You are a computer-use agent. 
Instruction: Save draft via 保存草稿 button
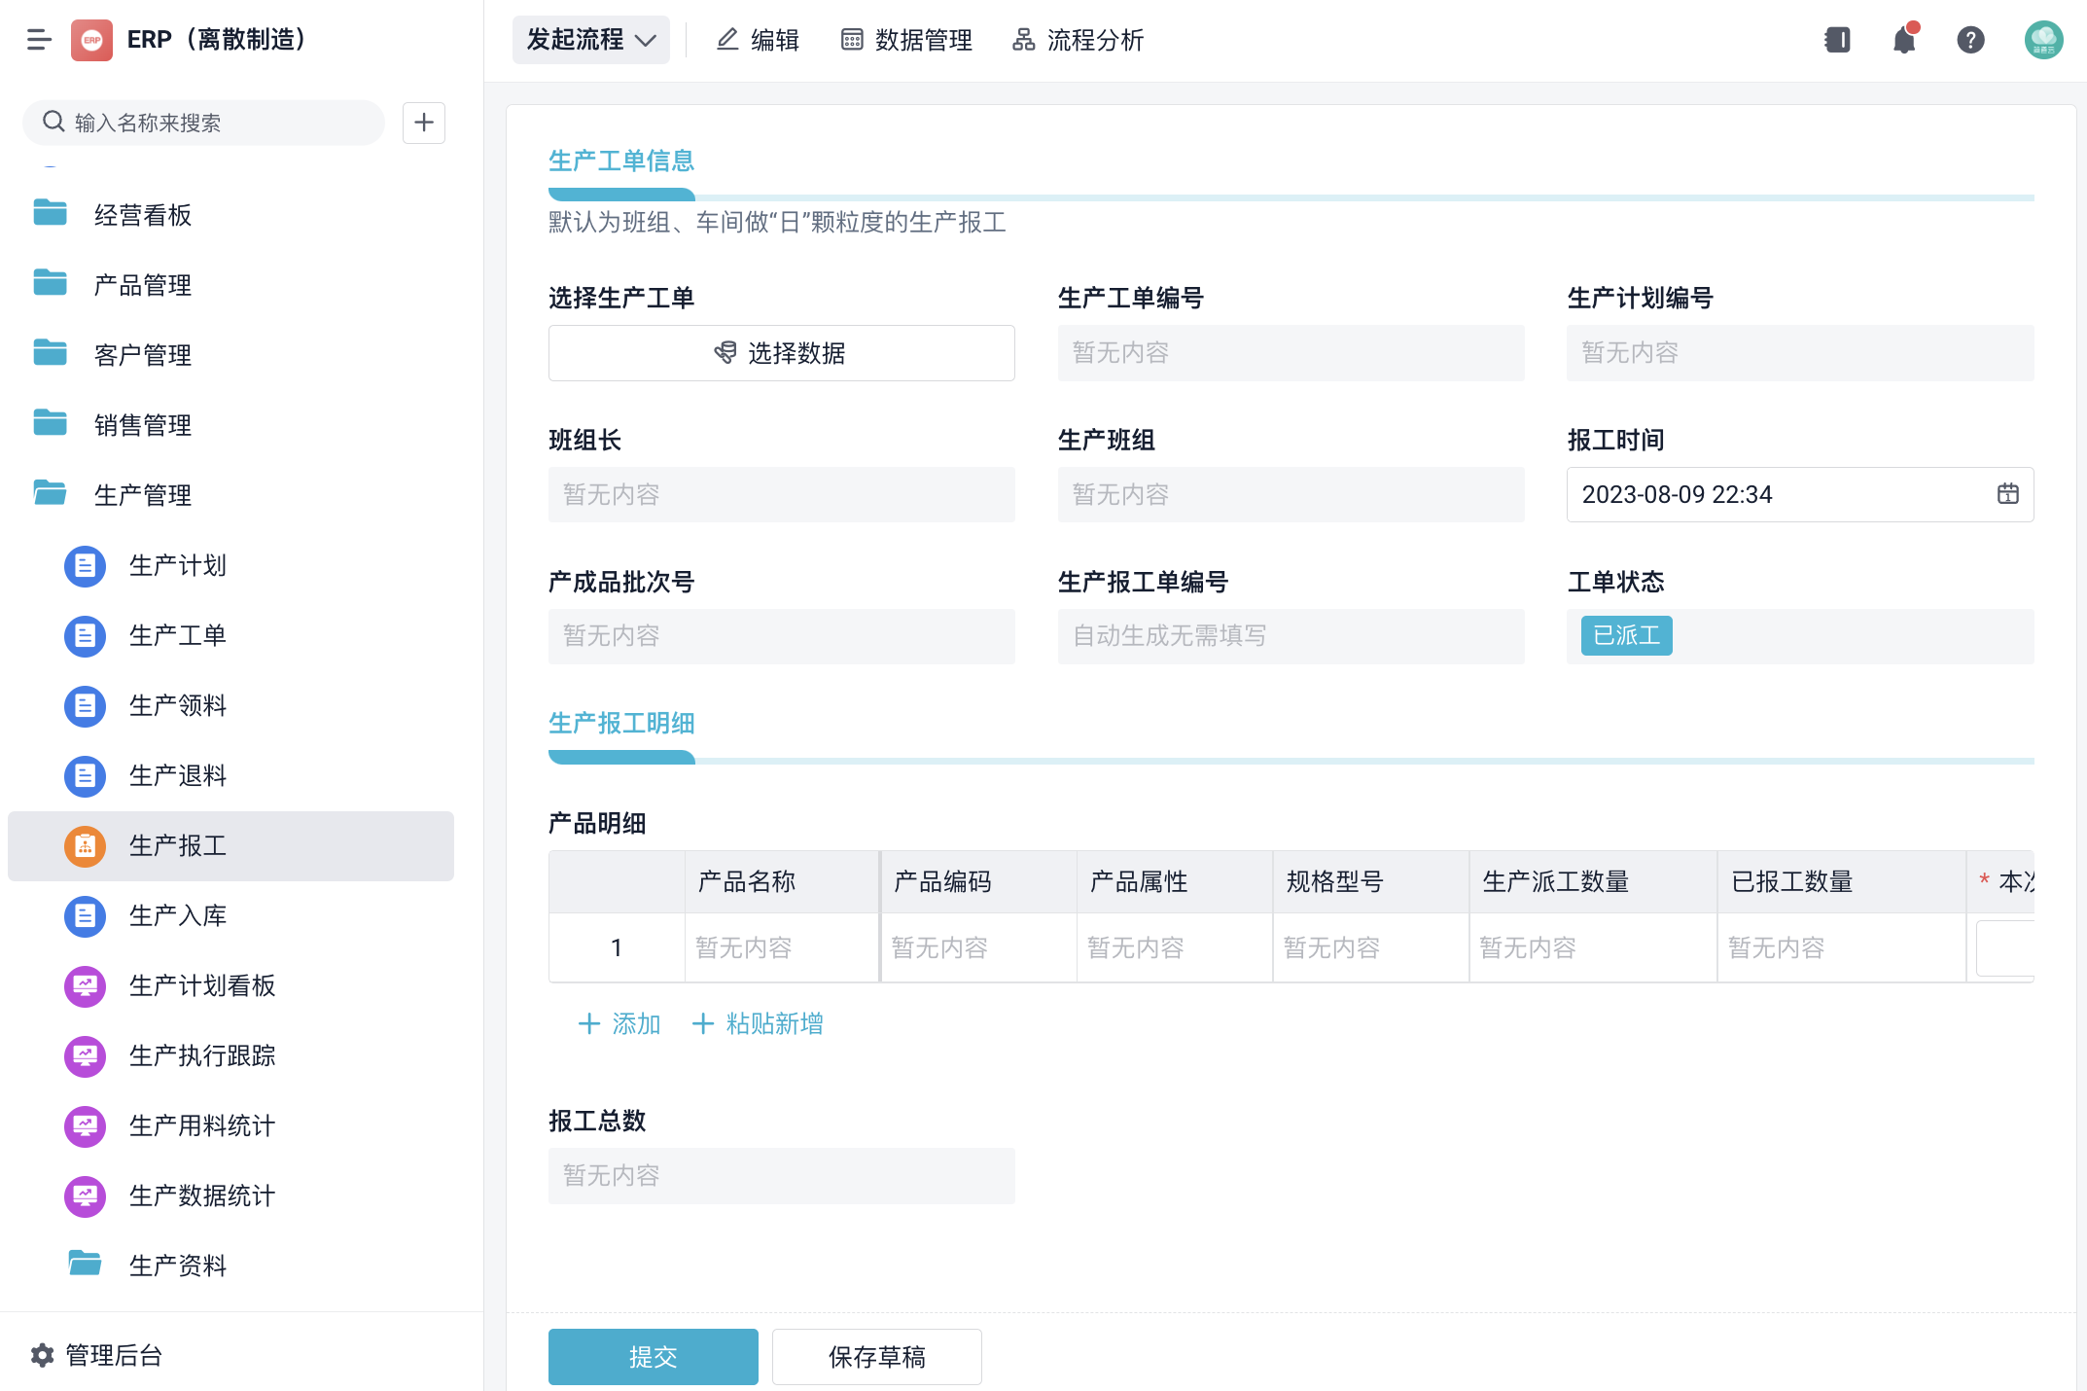[876, 1356]
